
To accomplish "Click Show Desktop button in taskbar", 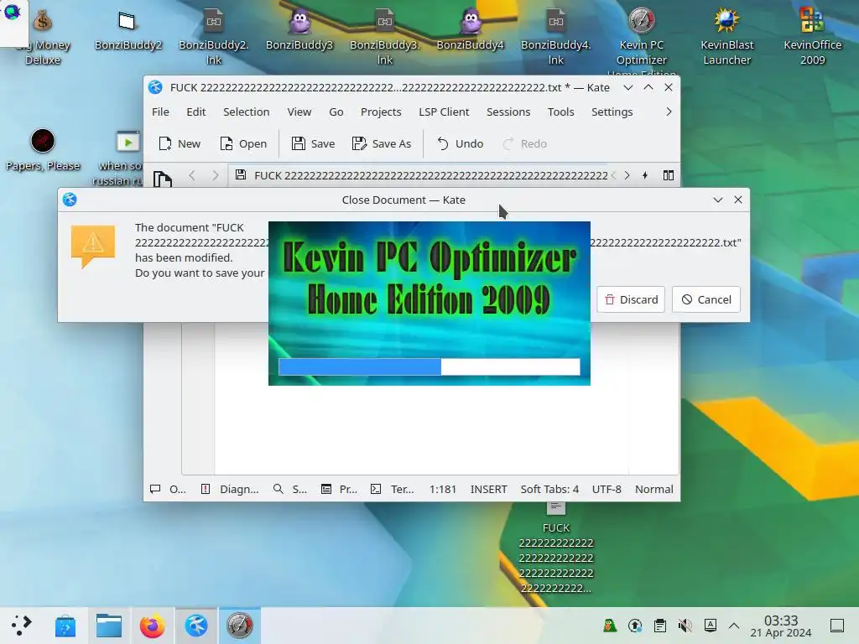I will [837, 626].
